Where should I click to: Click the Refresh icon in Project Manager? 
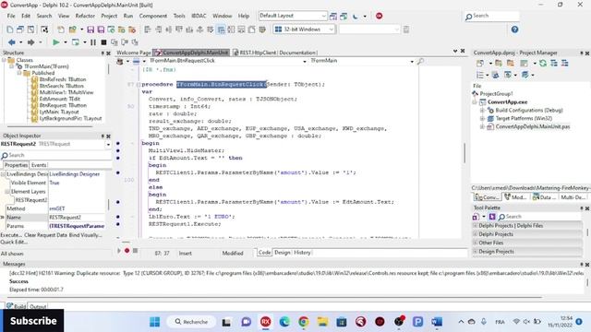[x=543, y=64]
